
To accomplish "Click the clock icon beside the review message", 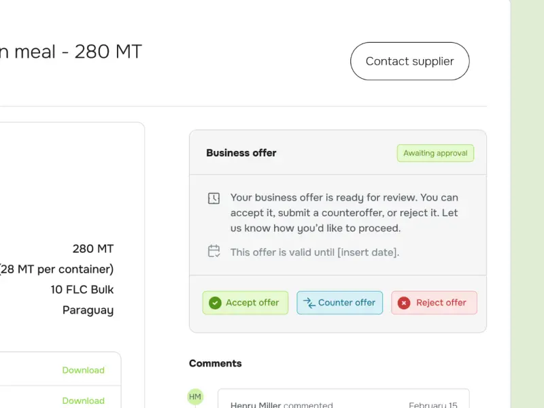I will [214, 199].
